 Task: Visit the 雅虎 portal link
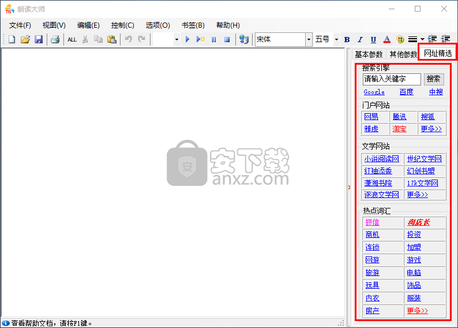(371, 129)
